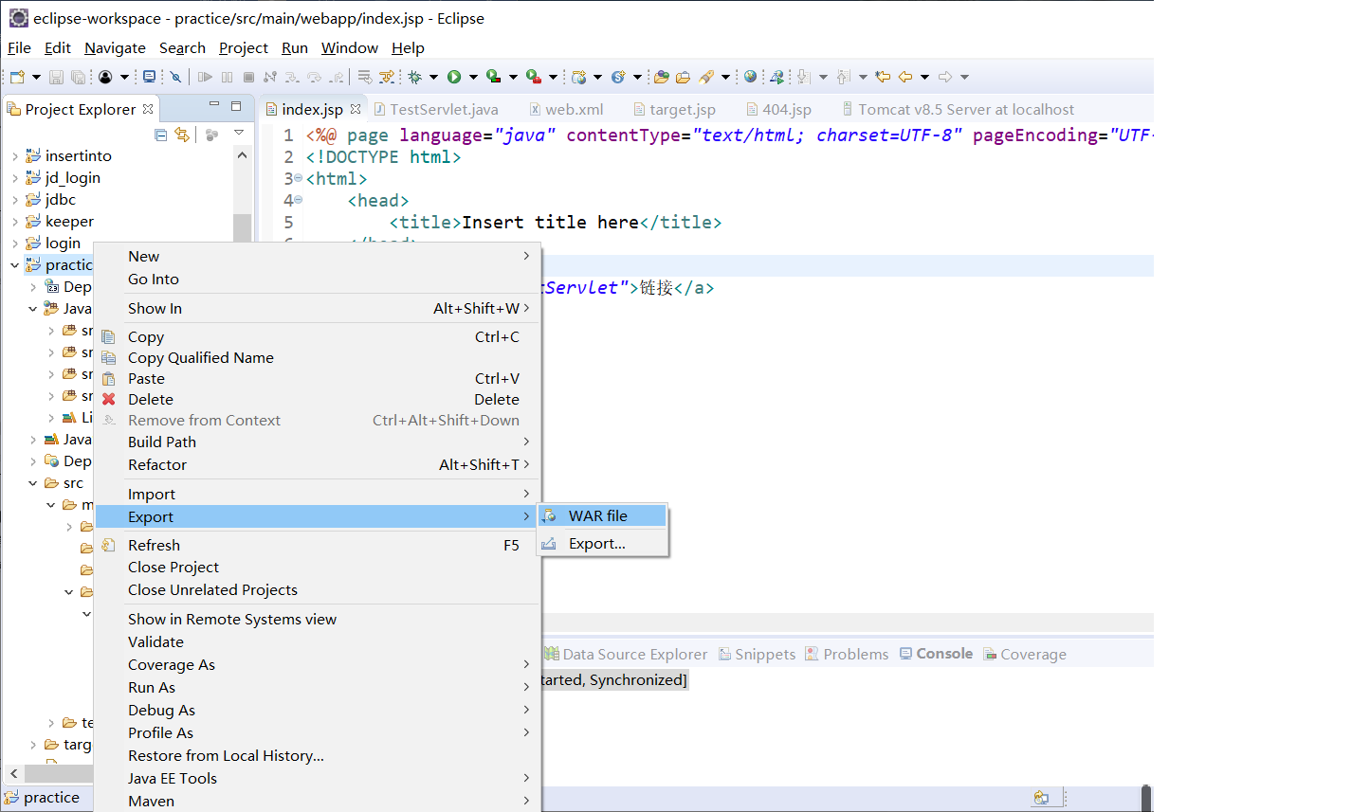Click the Save All toolbar icon
Image resolution: width=1370 pixels, height=812 pixels.
78,77
